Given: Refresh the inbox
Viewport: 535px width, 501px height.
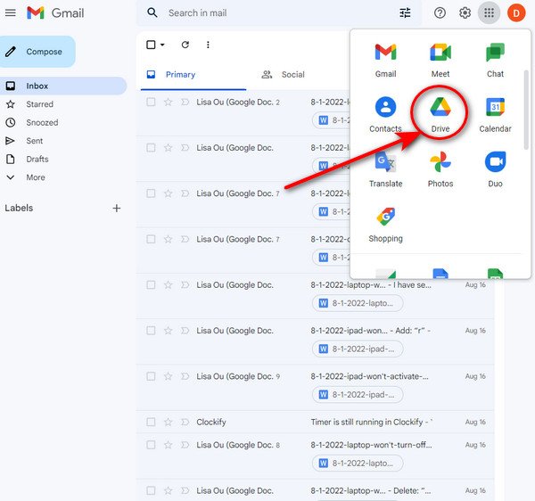Looking at the screenshot, I should coord(185,45).
